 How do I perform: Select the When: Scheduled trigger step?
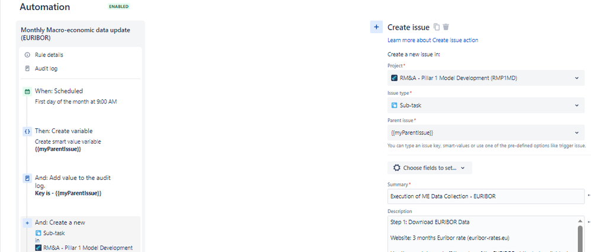pos(59,91)
